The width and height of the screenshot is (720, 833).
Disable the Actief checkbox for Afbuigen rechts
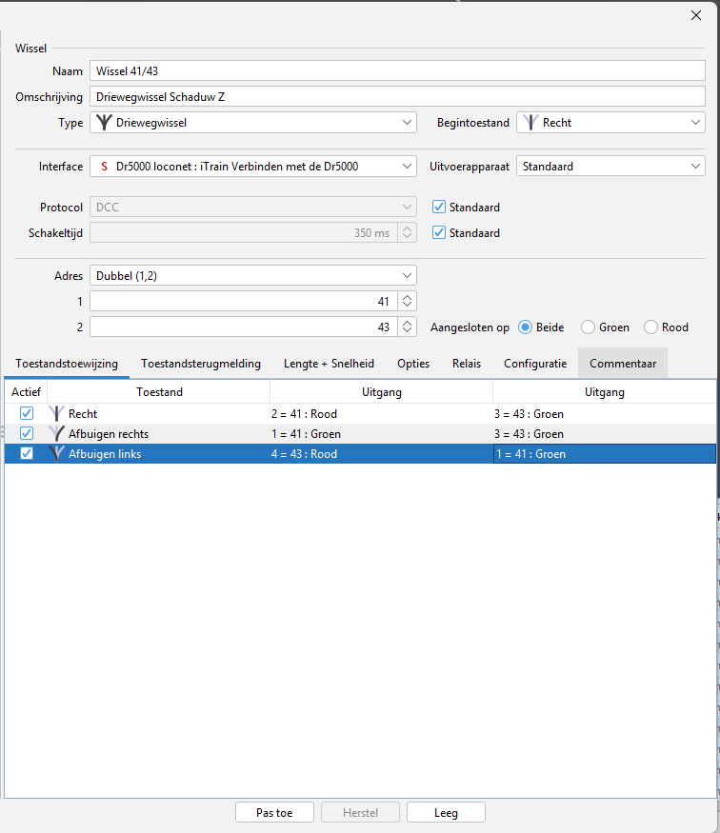point(27,434)
